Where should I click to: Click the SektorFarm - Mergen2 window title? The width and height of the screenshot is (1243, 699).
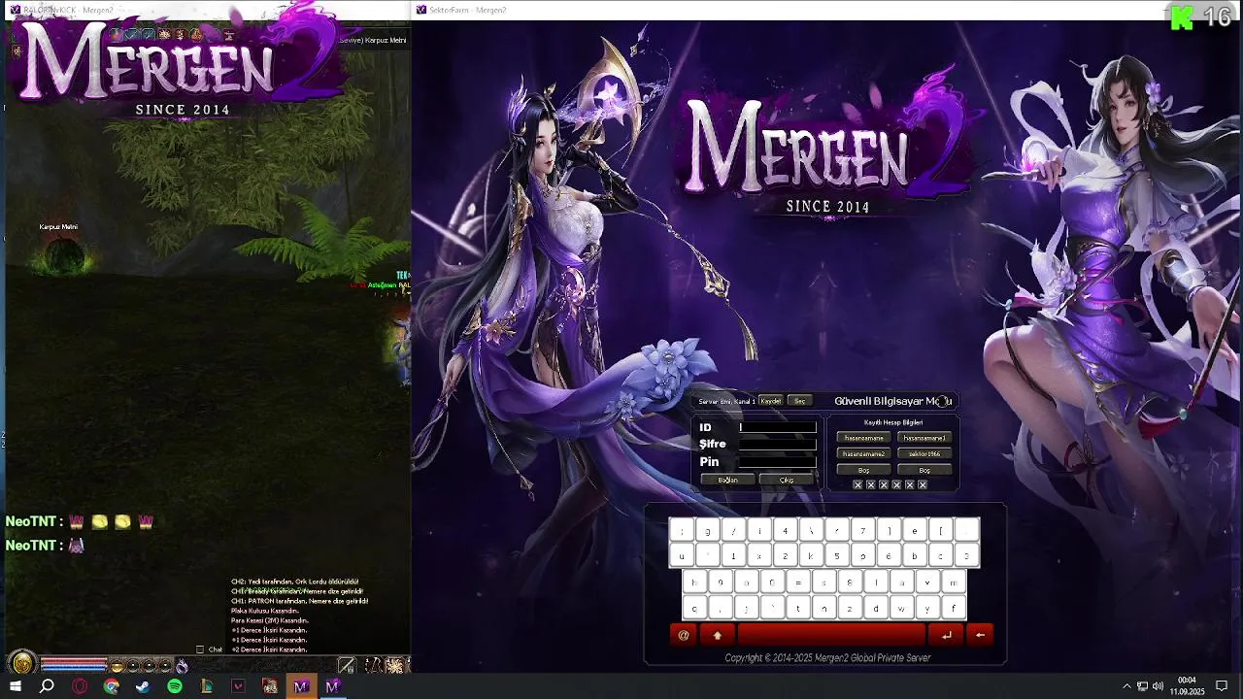point(468,10)
